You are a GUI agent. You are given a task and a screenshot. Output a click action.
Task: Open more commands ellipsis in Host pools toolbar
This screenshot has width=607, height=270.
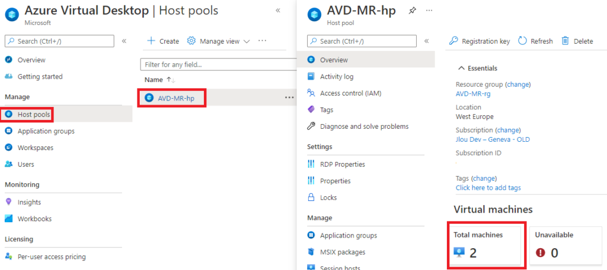tap(262, 41)
